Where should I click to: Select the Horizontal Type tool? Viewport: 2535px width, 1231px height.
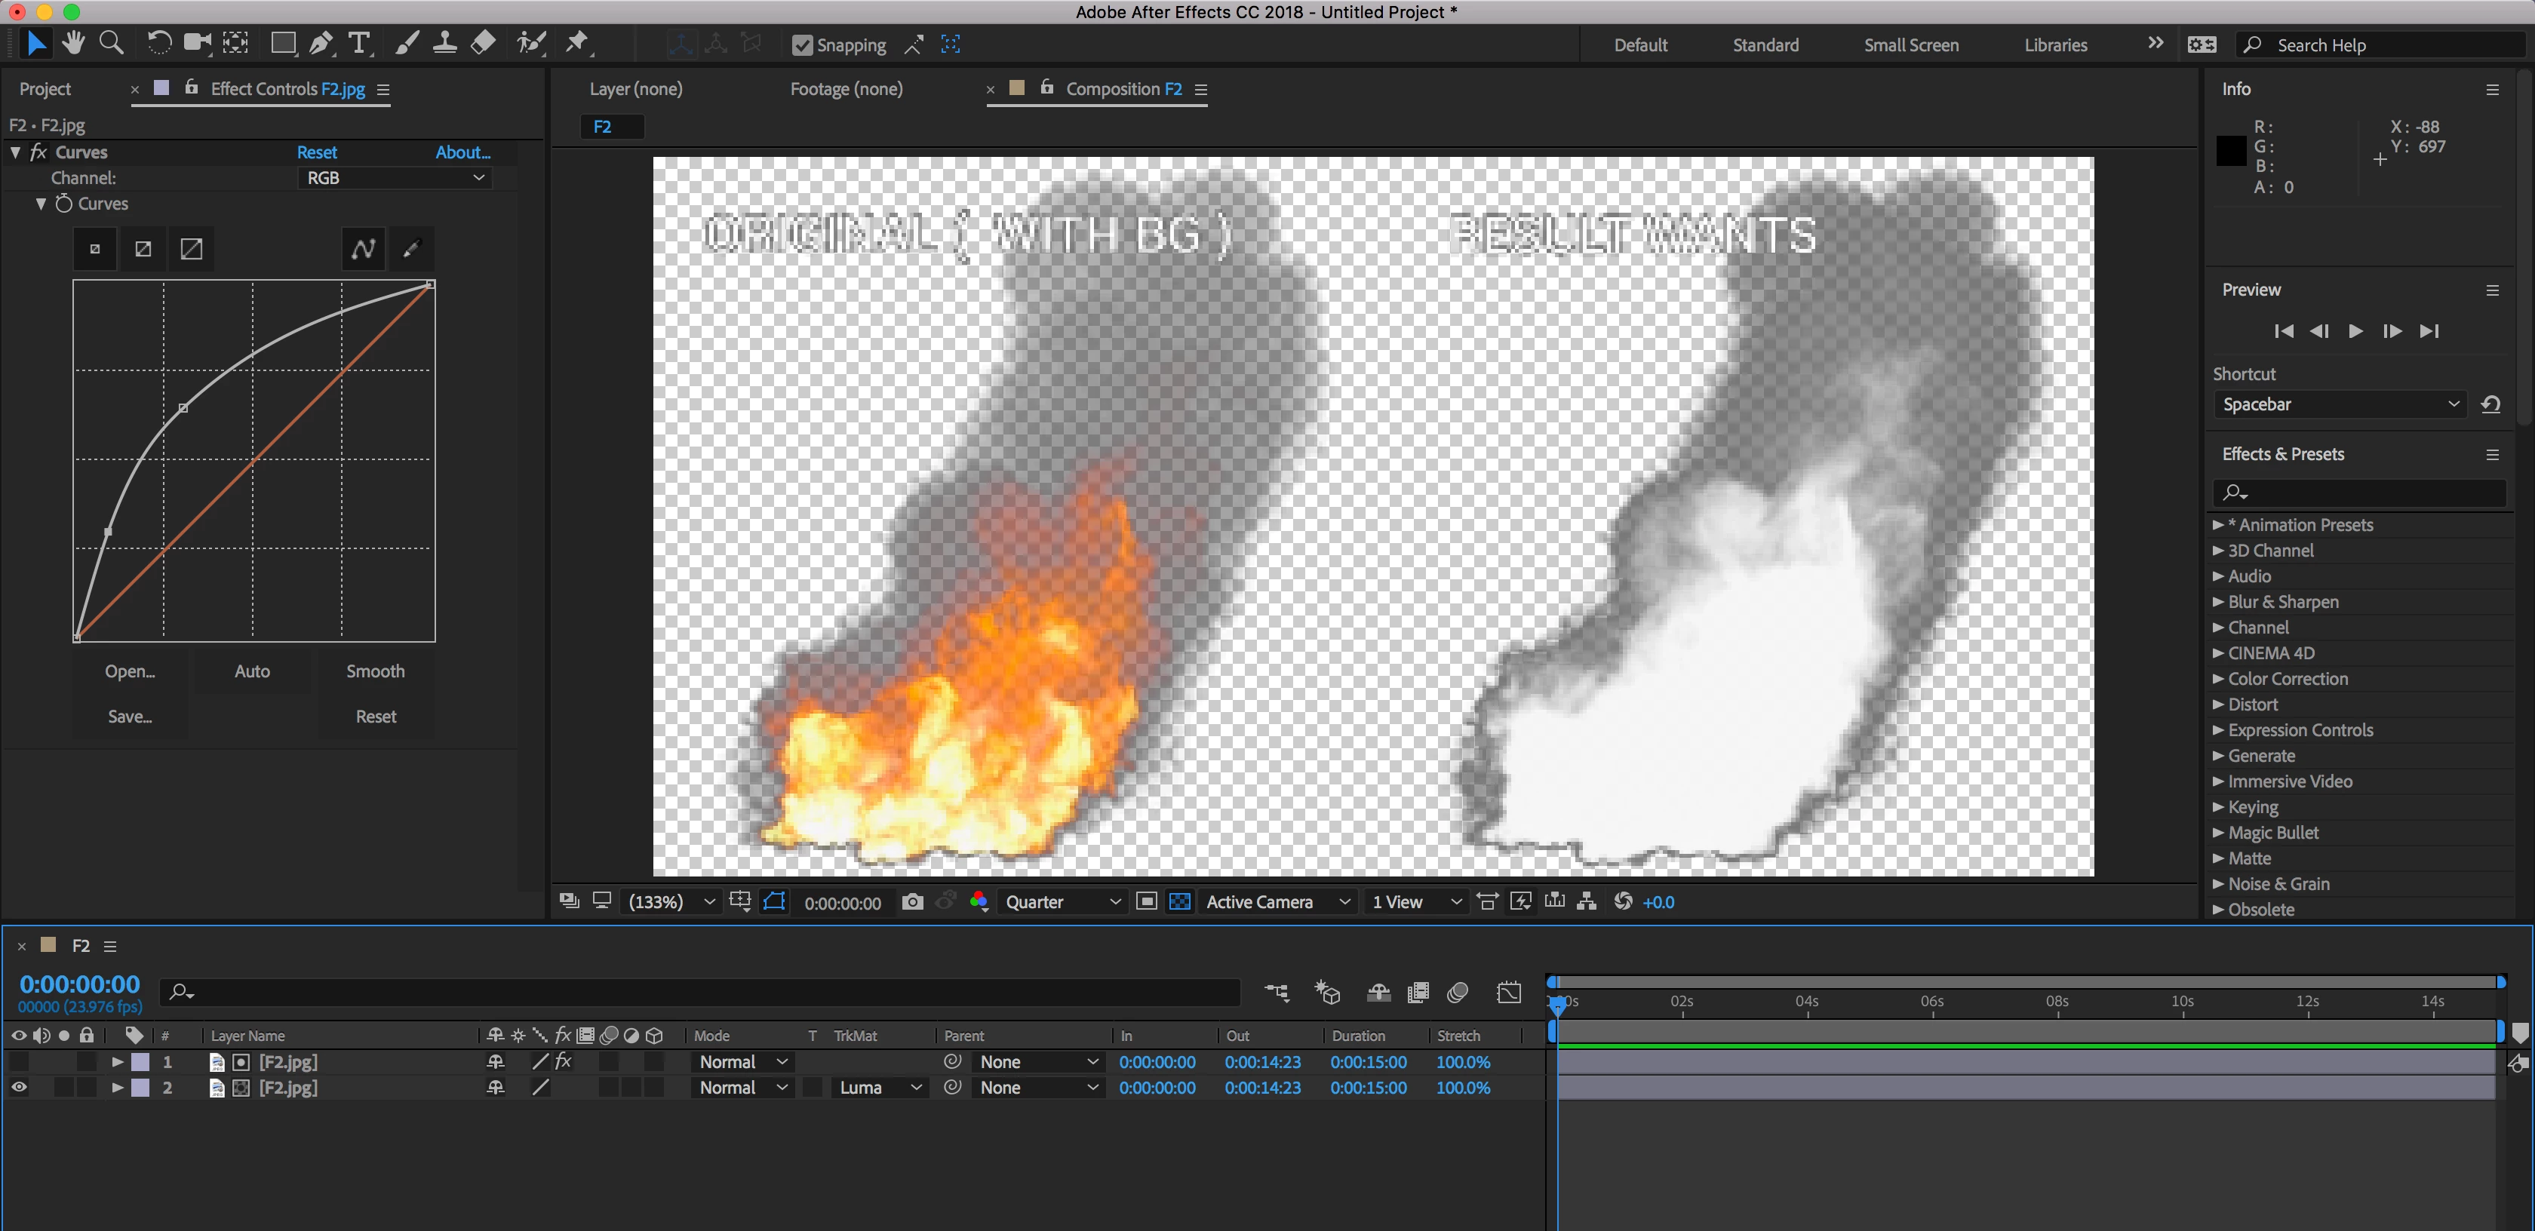click(359, 43)
